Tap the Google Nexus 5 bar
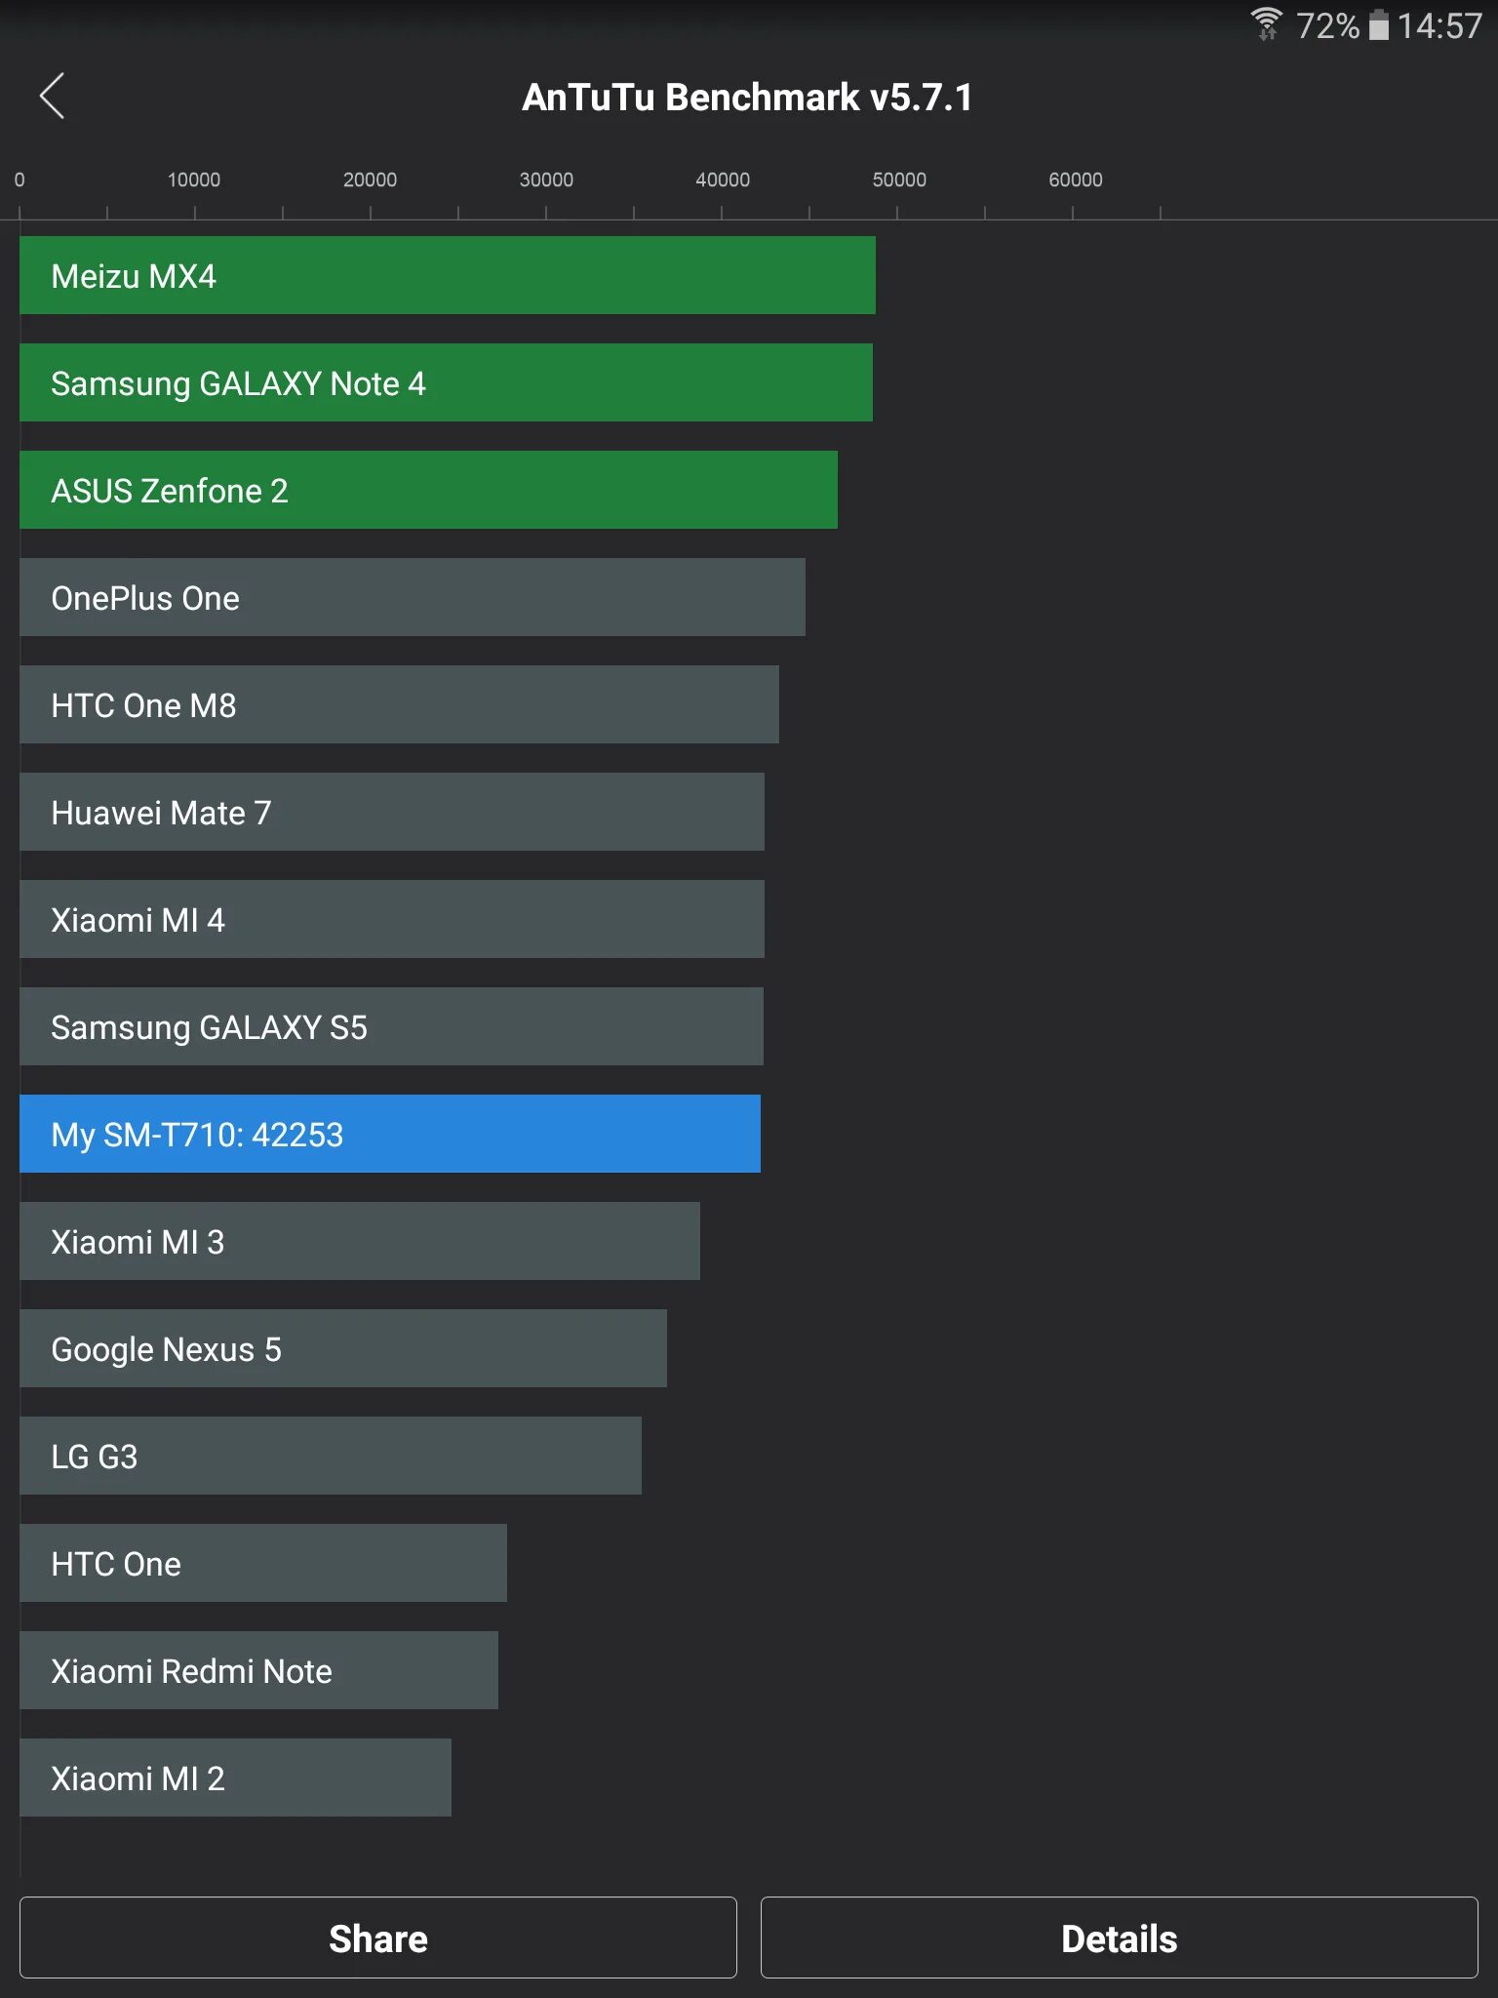The image size is (1498, 1998). pos(342,1348)
